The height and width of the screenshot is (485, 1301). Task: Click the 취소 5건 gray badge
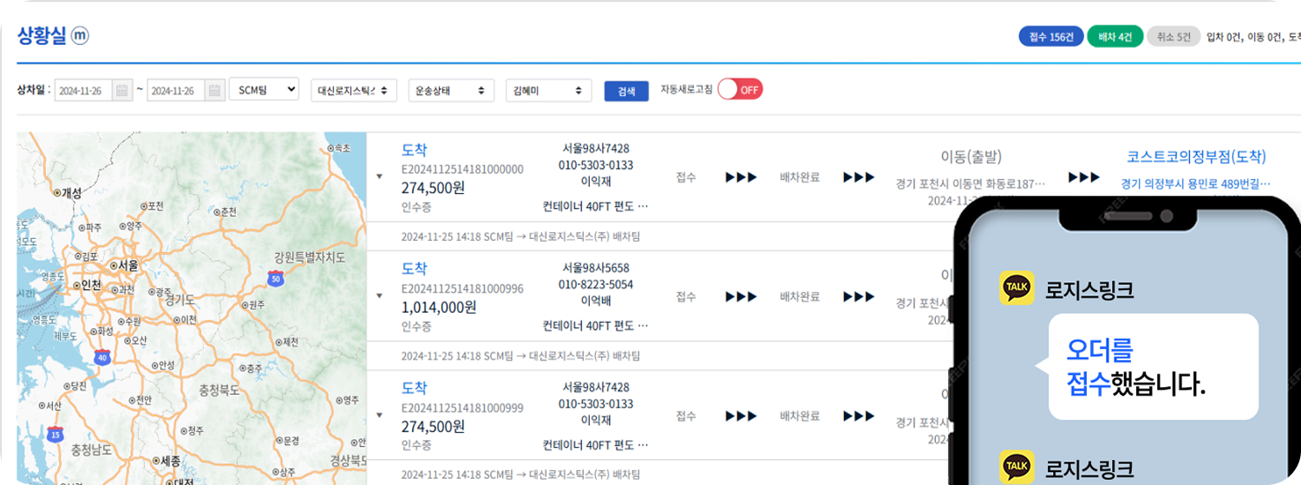(1173, 36)
